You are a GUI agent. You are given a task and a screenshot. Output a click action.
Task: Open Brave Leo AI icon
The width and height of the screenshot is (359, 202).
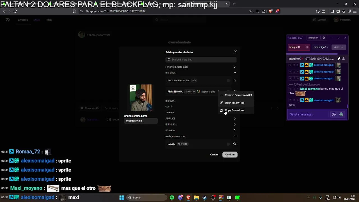344,11
